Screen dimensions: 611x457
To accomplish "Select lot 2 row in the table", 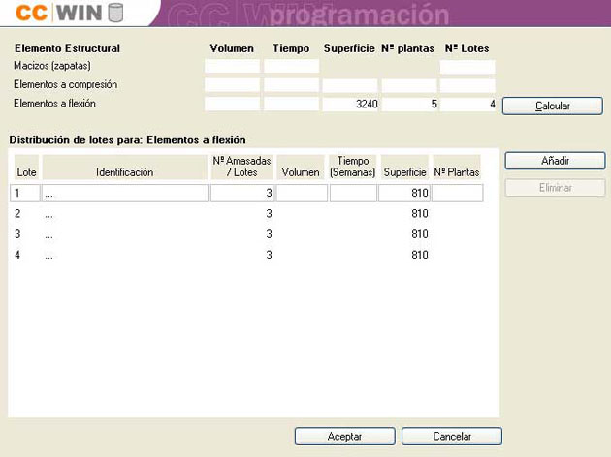I will click(x=125, y=214).
